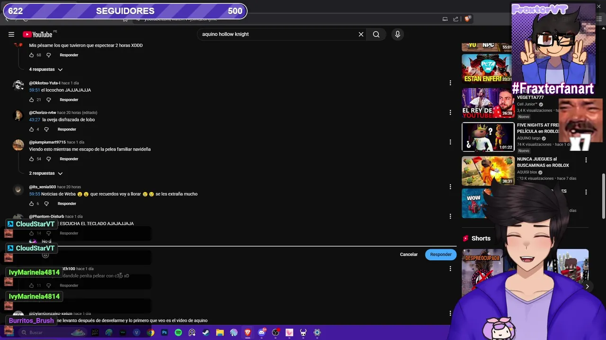Dislike the 'pelea familiar navideña' comment
The height and width of the screenshot is (340, 606).
click(48, 159)
